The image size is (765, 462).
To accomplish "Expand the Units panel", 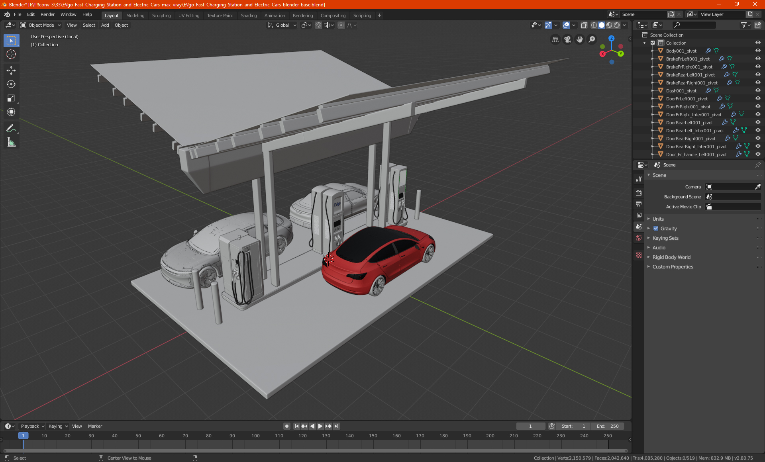I will point(658,219).
